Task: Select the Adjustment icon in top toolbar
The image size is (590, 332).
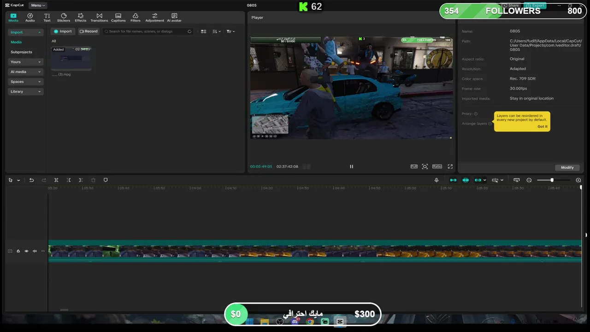Action: [154, 18]
